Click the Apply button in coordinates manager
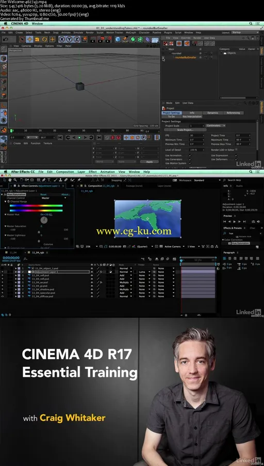The width and height of the screenshot is (264, 466). (150, 162)
